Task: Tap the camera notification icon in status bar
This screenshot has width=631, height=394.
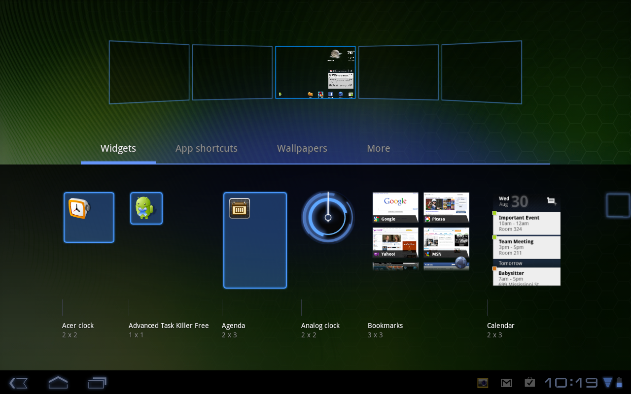Action: 483,383
